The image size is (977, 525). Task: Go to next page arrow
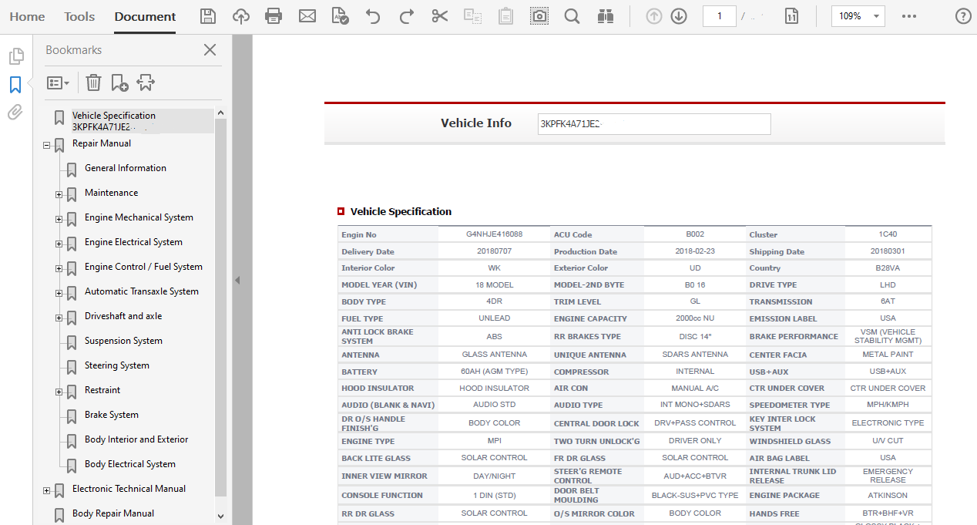679,16
